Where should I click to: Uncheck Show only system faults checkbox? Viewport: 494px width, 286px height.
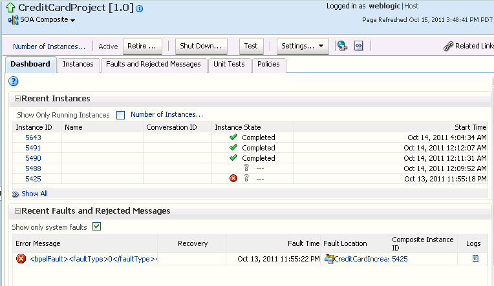97,227
